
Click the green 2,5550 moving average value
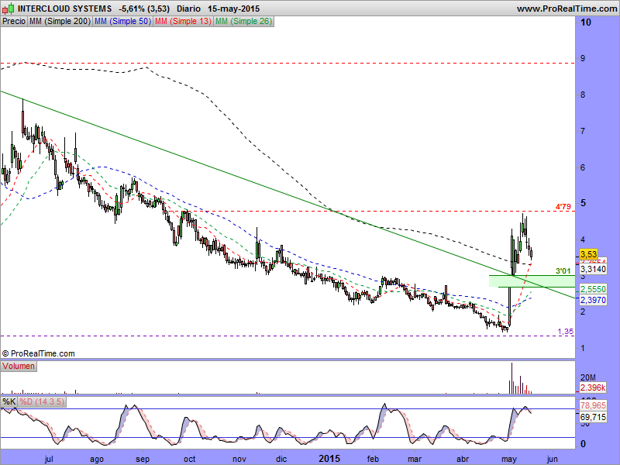click(593, 289)
